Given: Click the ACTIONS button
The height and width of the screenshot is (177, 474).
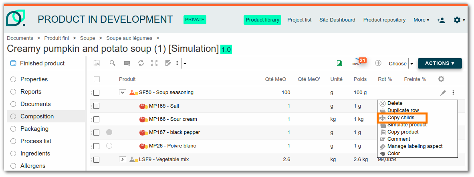Looking at the screenshot, I should click(440, 63).
